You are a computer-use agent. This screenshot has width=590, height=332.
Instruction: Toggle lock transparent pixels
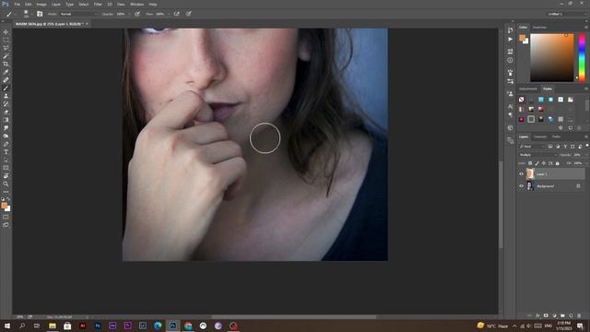pos(530,163)
